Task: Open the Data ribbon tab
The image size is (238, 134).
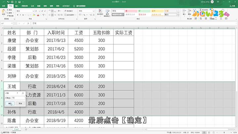Action: click(x=39, y=6)
